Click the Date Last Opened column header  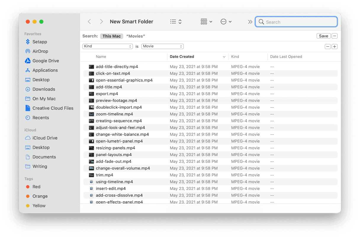click(286, 56)
